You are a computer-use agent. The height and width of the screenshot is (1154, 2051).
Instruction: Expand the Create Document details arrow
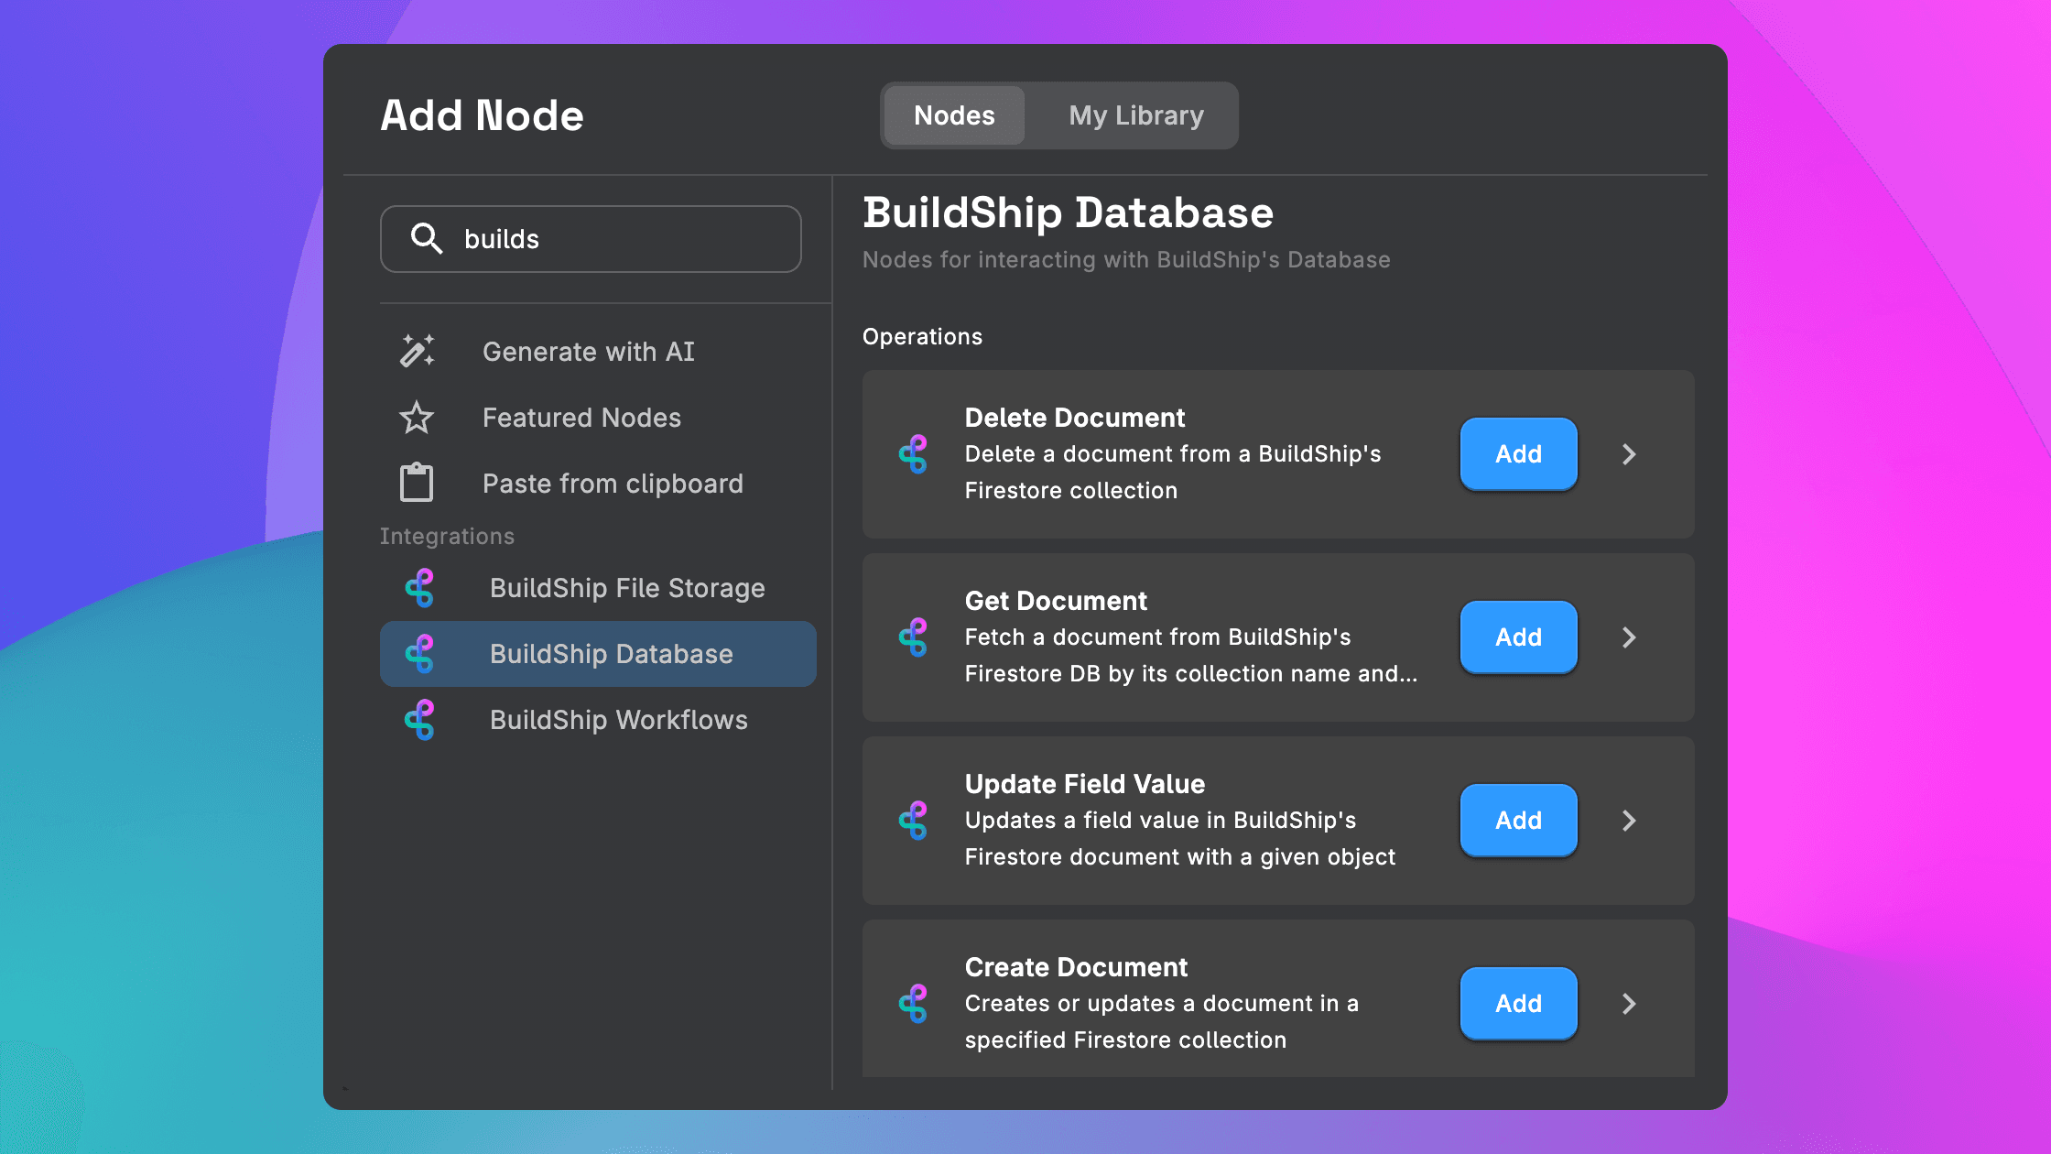1627,1003
